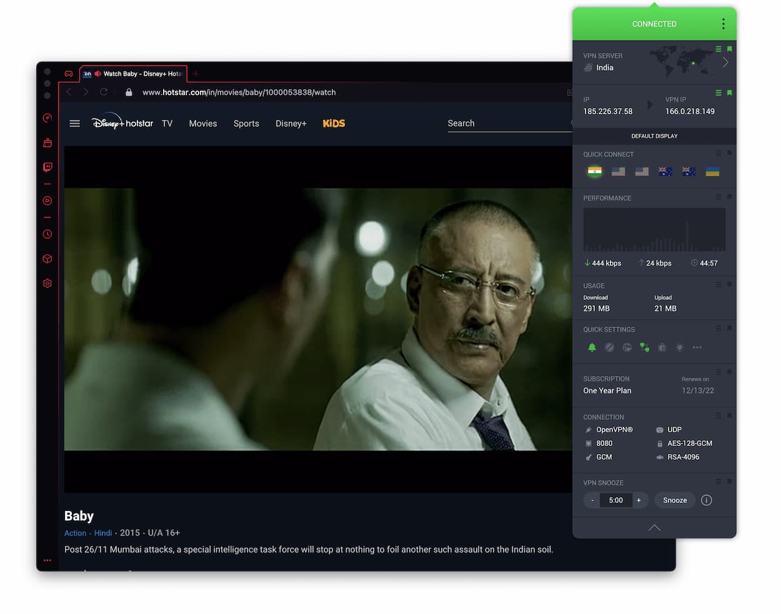Screen dimensions: 781x614
Task: Toggle the bug debug quick setting
Action: coord(662,347)
